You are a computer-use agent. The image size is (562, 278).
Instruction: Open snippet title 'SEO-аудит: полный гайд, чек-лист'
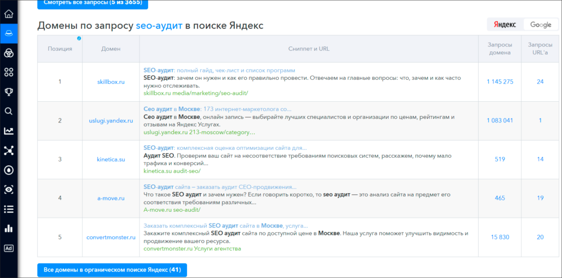[219, 70]
